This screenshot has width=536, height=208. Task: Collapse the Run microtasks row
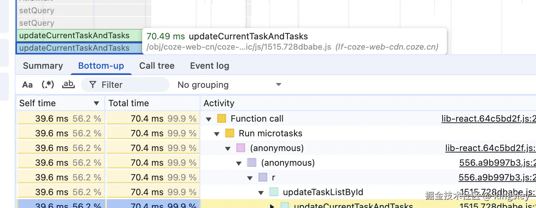[x=217, y=134]
